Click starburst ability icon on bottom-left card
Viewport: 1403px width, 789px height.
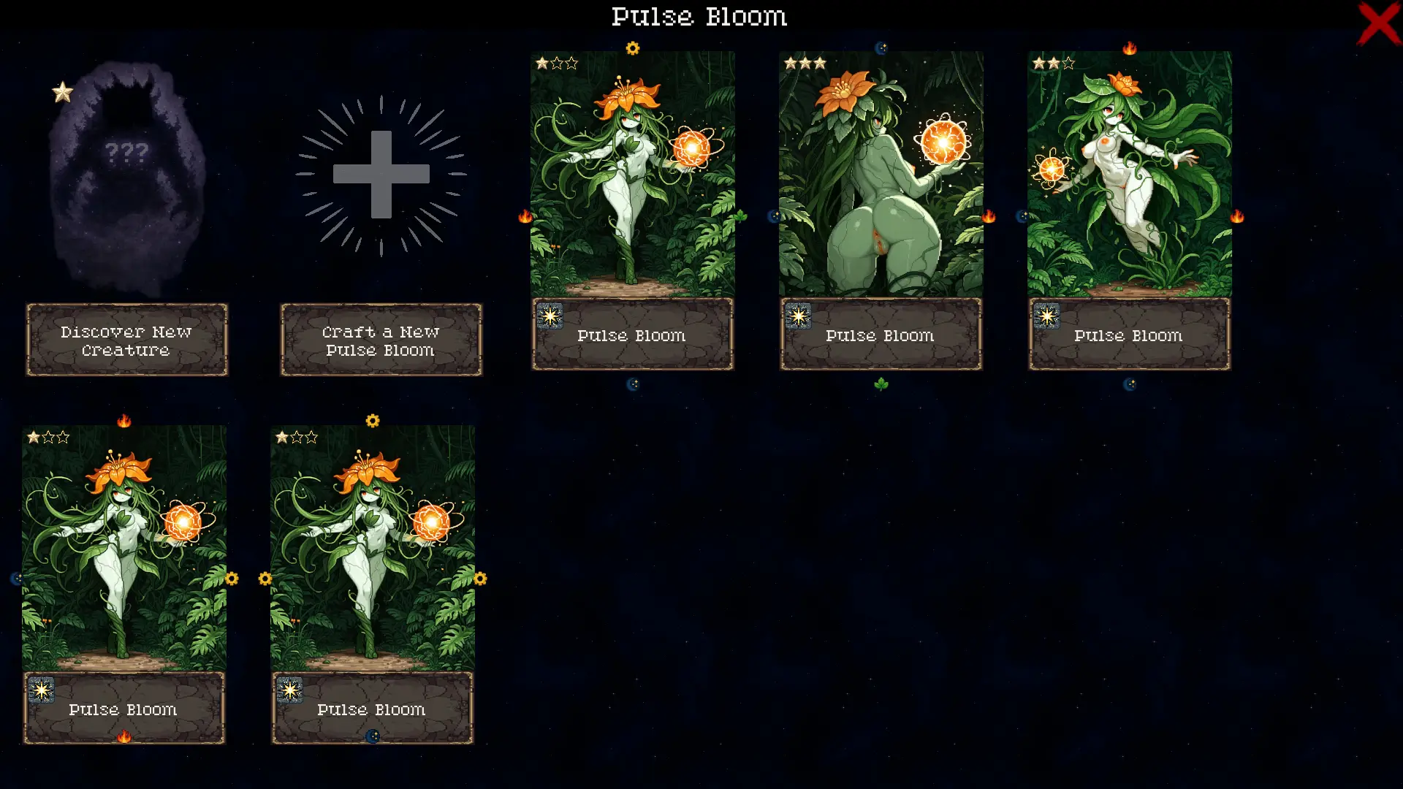click(x=41, y=690)
